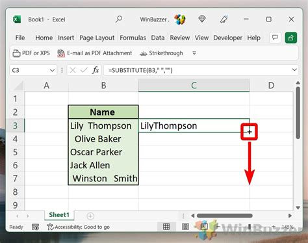
Task: Switch to Page Layout view icon
Action: tap(185, 227)
